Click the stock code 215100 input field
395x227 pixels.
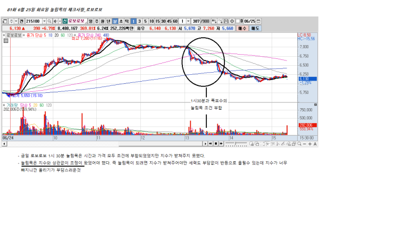click(x=33, y=21)
